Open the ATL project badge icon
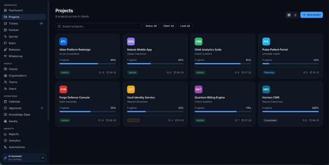 click(x=63, y=41)
